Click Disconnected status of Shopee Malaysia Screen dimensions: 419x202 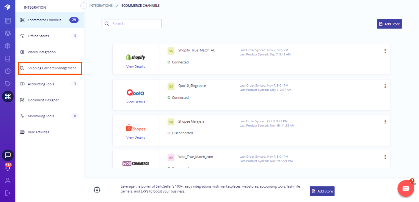click(180, 133)
